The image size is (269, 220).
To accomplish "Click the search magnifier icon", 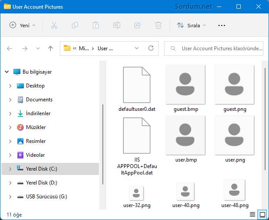I will point(173,49).
